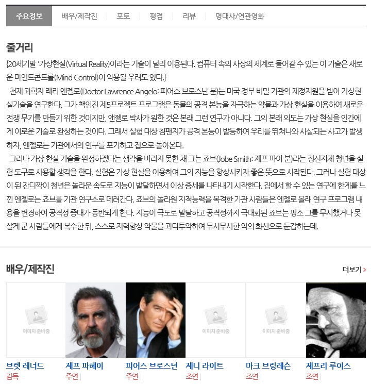Open the 주요정보 tab
371x384 pixels.
click(29, 16)
